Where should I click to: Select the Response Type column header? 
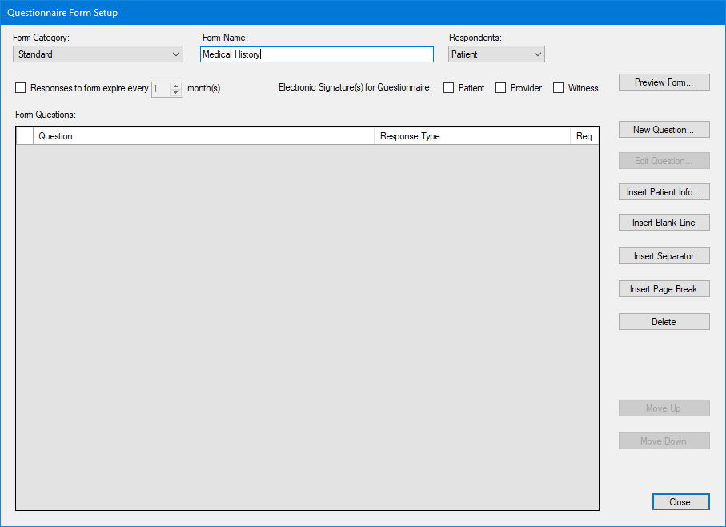(x=472, y=136)
